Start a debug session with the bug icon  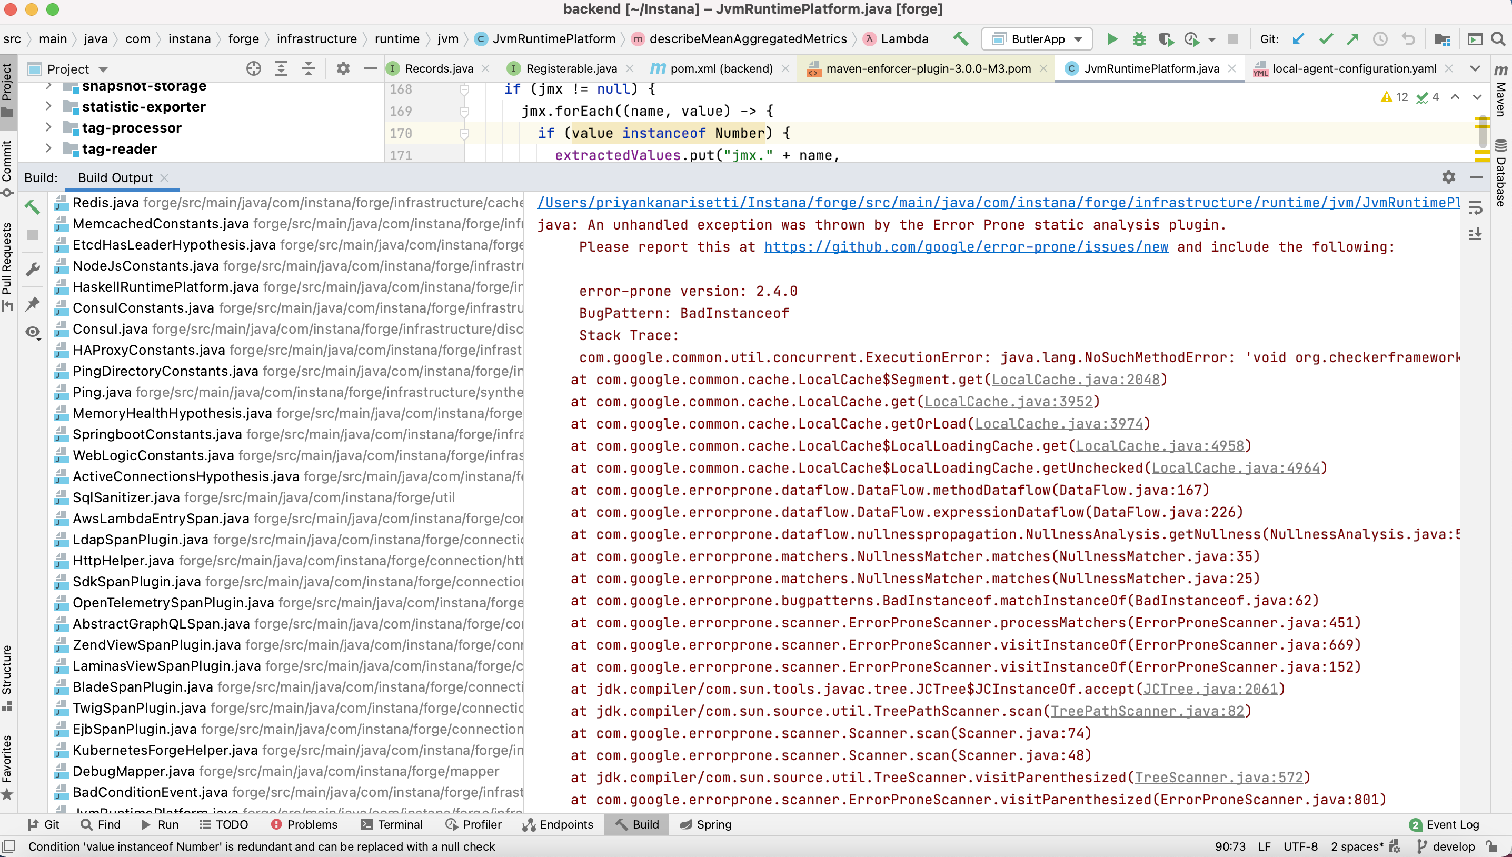1139,39
